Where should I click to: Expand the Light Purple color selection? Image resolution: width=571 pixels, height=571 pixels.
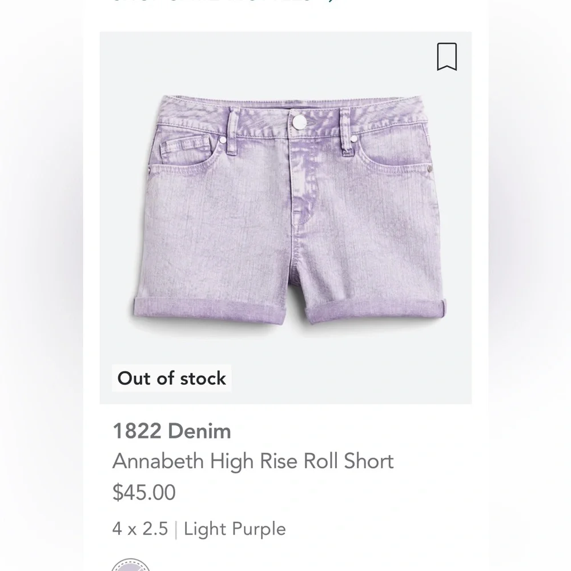point(234,529)
